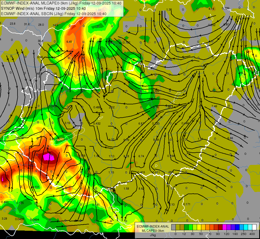
Task: Pick the white swatch at legend end
Action: click(254, 227)
